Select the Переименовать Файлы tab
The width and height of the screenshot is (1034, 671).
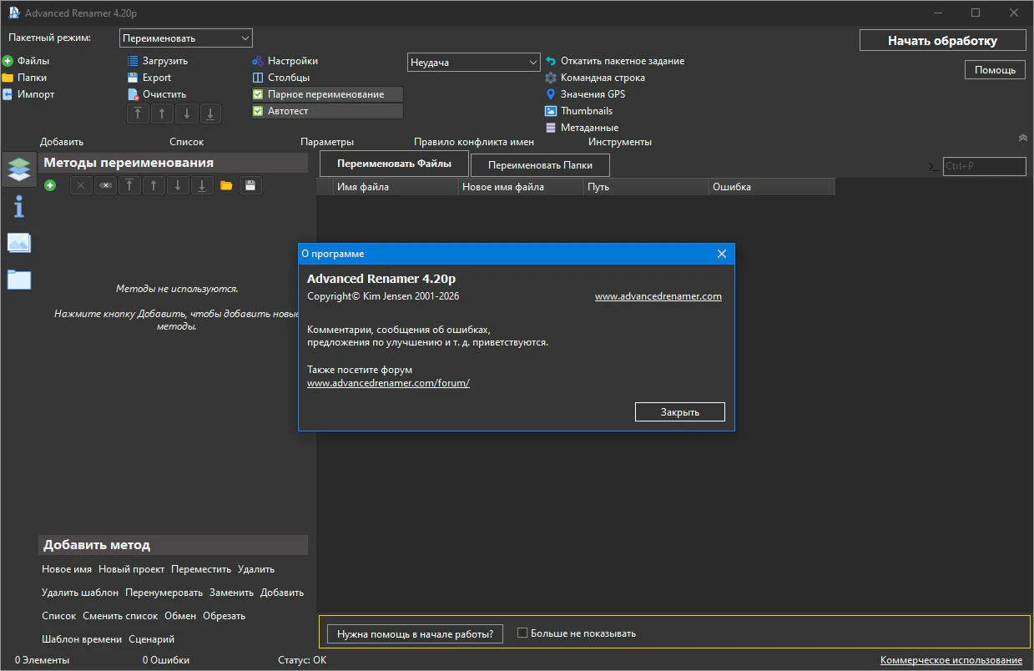pos(394,164)
